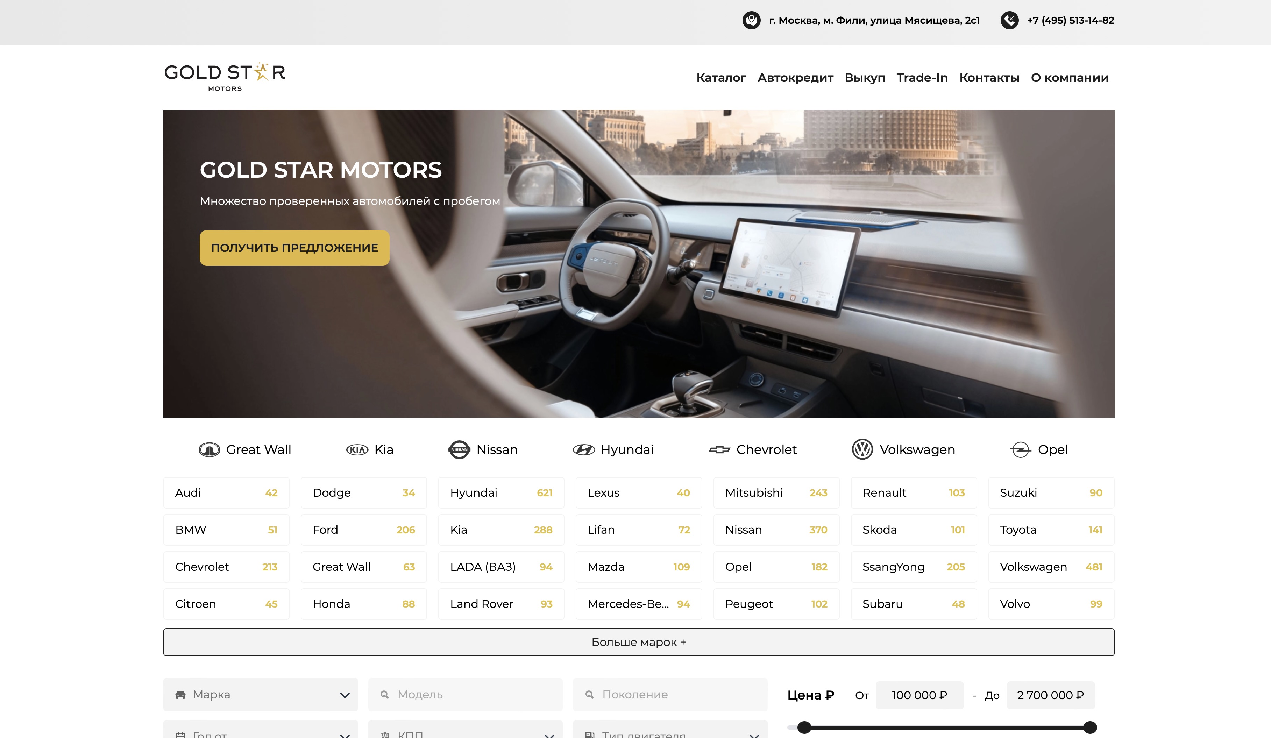Screen dimensions: 1271x738
Task: Click the Hyundai brand logo icon
Action: click(583, 449)
